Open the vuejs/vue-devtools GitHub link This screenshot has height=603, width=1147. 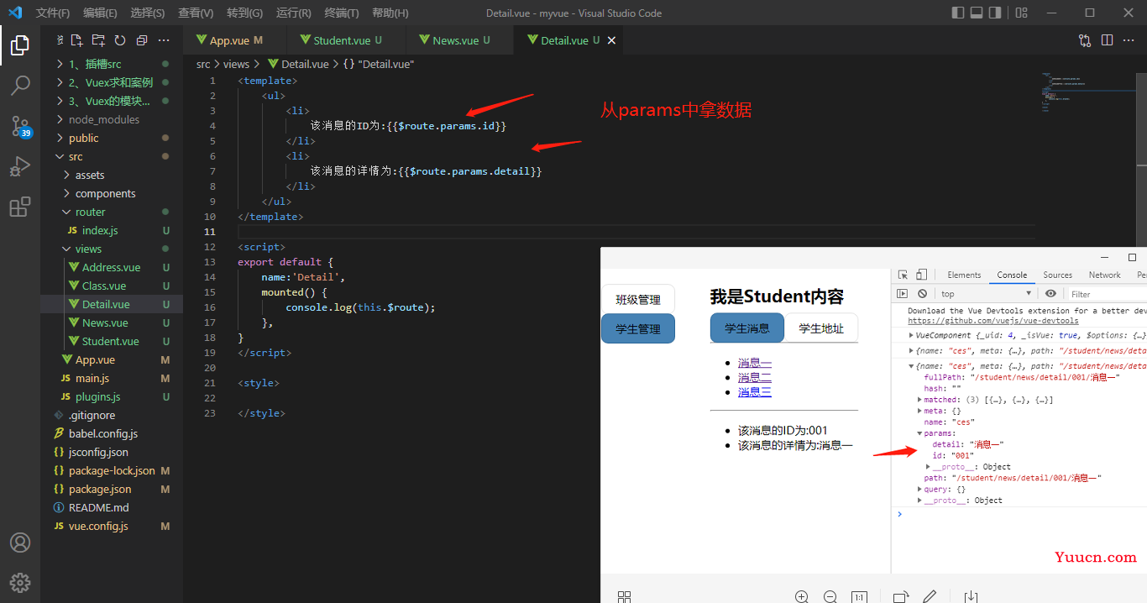[x=993, y=321]
